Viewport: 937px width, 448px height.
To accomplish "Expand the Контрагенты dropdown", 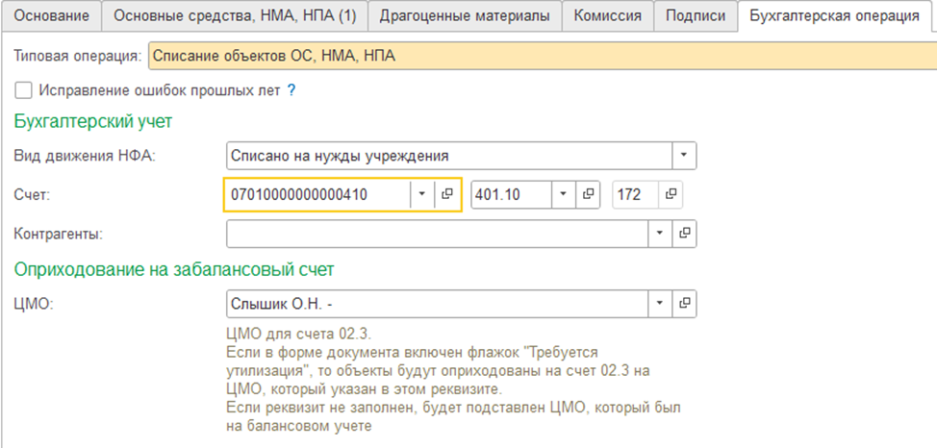I will point(660,234).
